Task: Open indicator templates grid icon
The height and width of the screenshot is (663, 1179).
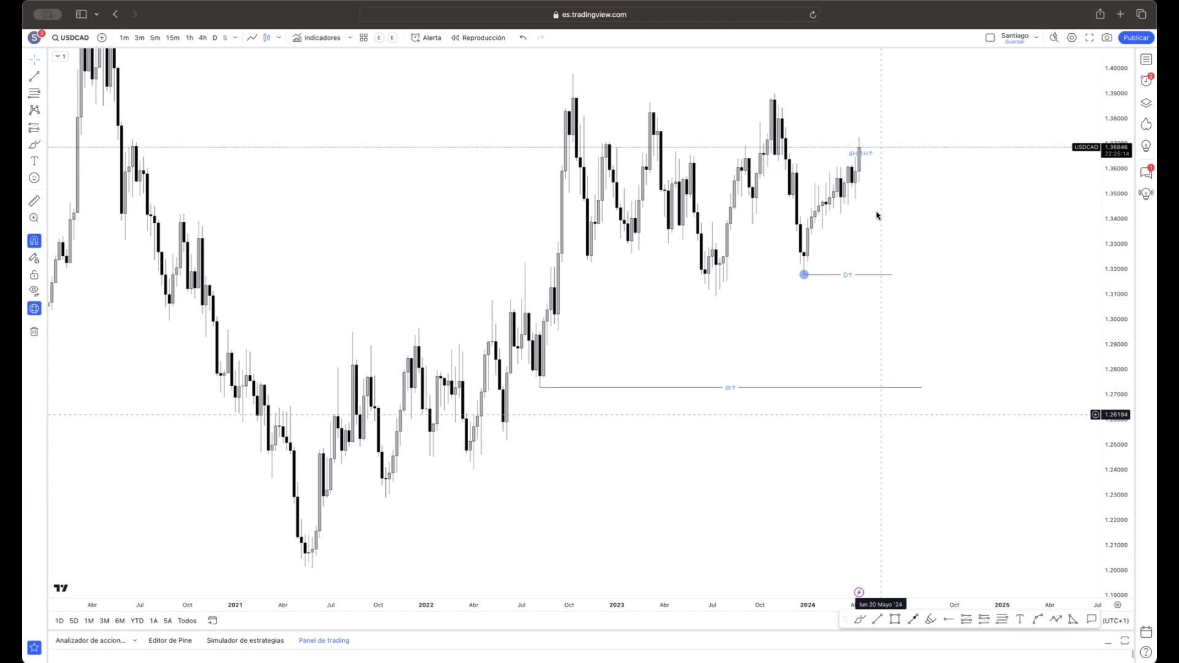Action: click(x=364, y=38)
